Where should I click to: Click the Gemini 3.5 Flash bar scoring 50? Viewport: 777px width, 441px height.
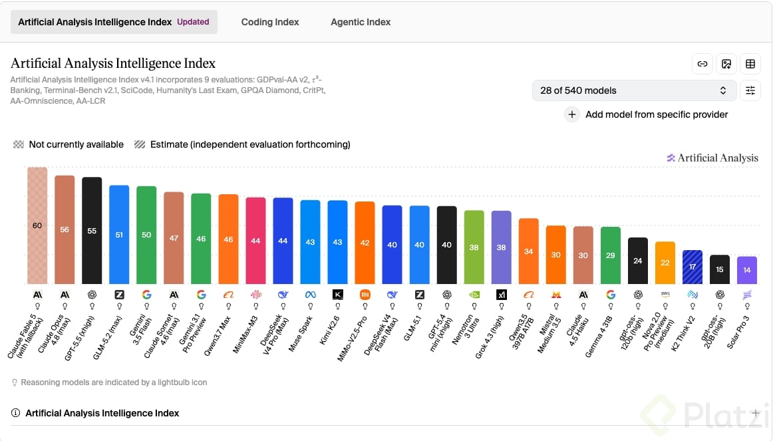click(146, 235)
